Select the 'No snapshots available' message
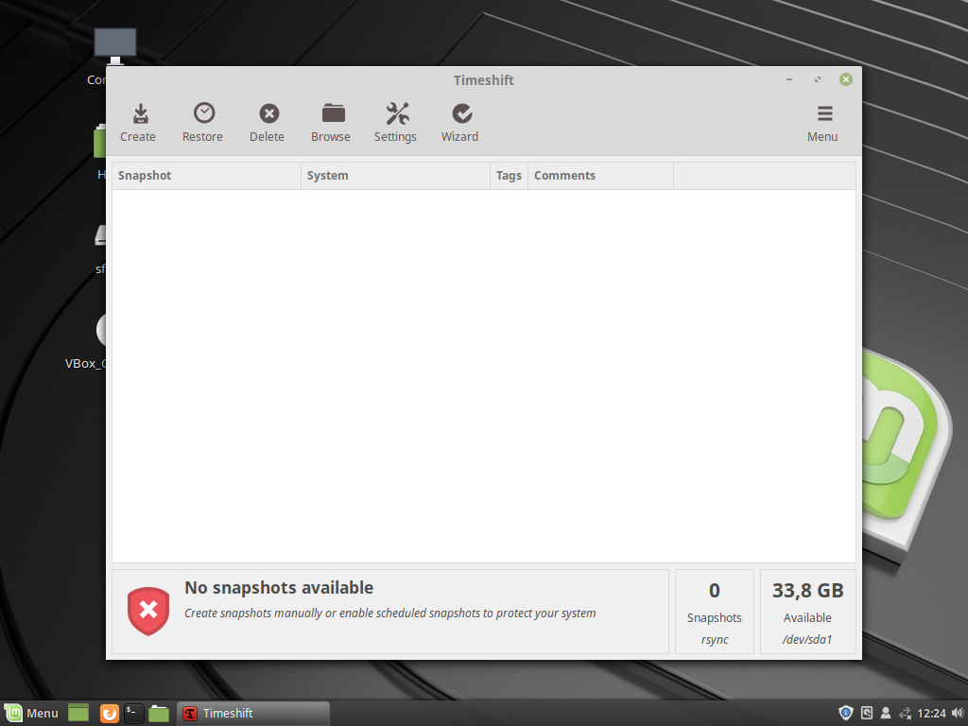This screenshot has width=968, height=726. [x=279, y=588]
